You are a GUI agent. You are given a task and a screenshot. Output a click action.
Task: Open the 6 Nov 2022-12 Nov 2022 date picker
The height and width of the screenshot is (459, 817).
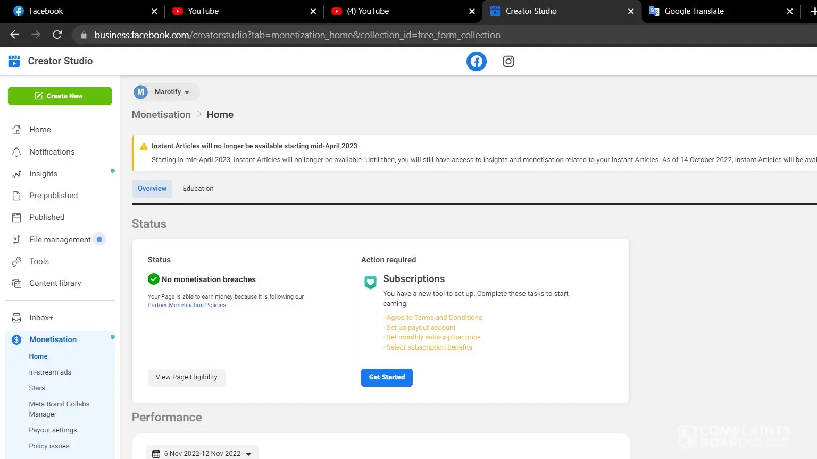coord(202,453)
